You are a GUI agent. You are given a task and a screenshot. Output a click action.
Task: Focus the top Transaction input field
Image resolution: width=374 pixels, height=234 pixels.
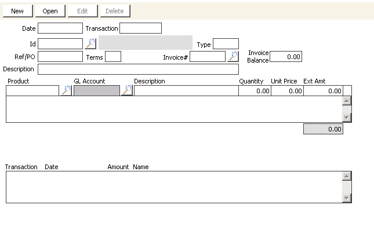[140, 28]
